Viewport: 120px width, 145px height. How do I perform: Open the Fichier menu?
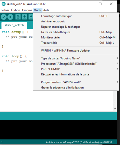(x=5, y=10)
